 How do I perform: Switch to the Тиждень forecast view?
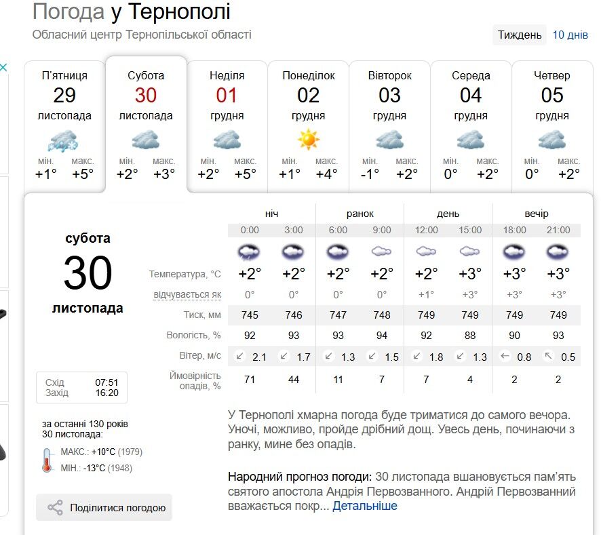coord(520,35)
